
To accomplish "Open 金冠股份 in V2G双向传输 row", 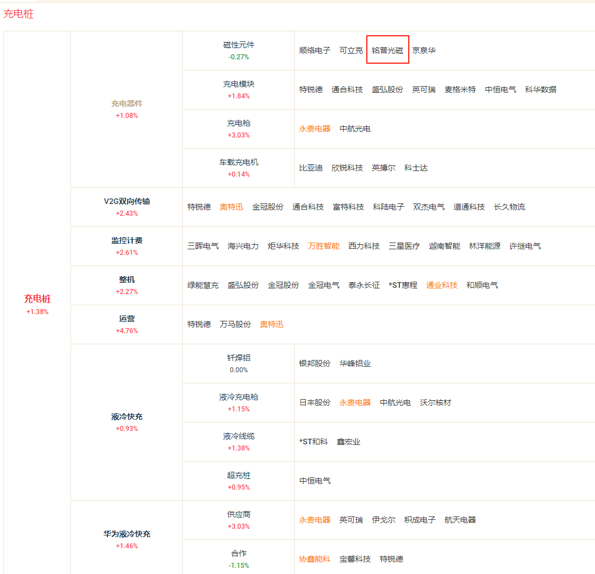I will 268,207.
